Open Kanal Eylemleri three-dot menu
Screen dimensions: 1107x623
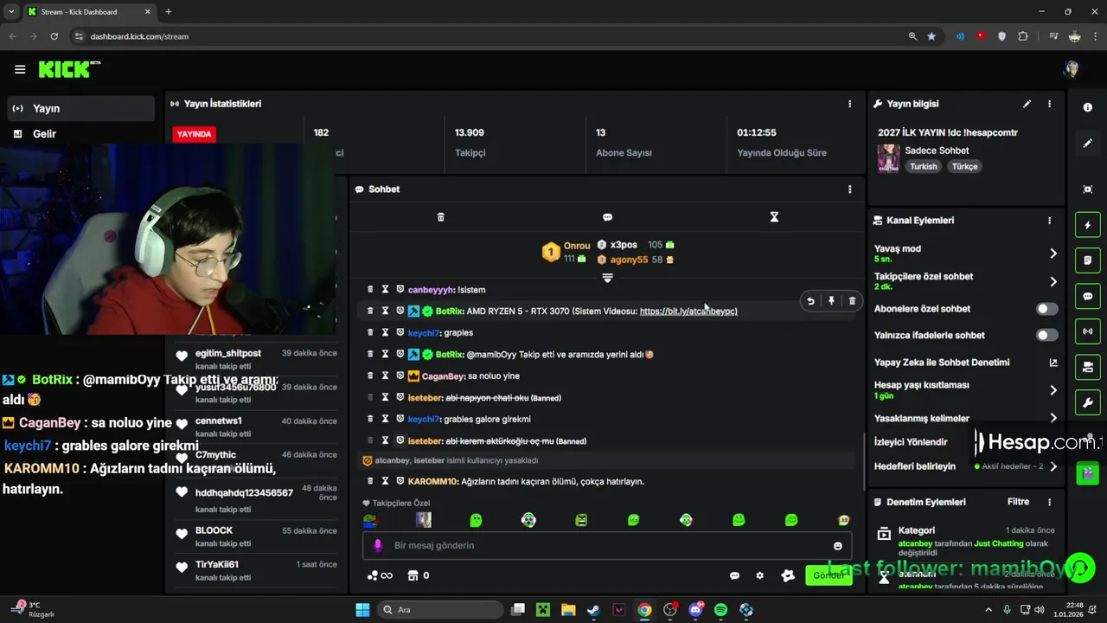click(x=1049, y=221)
